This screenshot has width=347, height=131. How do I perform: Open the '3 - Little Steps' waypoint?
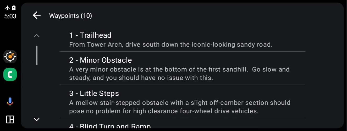coord(182,102)
